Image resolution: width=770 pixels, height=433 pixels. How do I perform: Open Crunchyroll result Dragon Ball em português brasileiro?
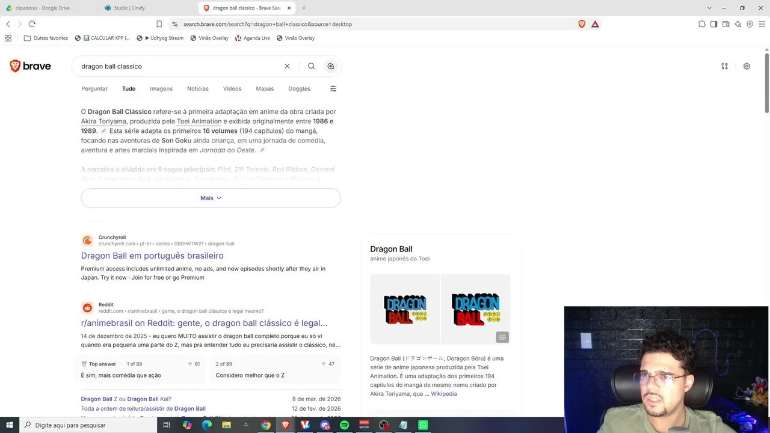click(x=152, y=256)
